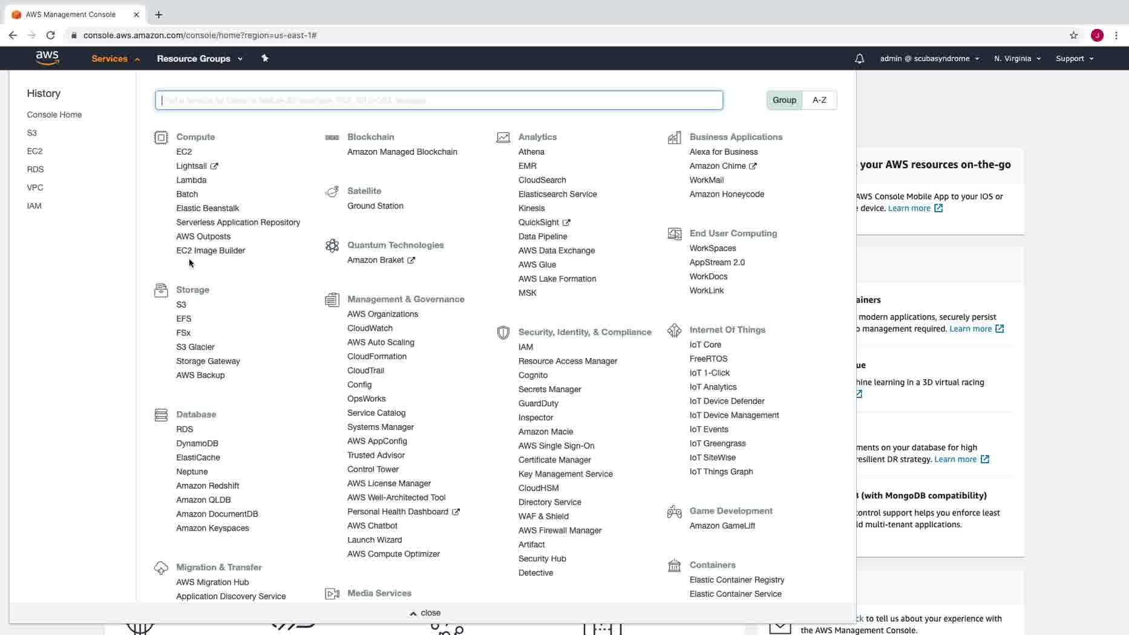Screen dimensions: 1129x635
Task: Open Elastic Container Registry service
Action: click(x=736, y=580)
